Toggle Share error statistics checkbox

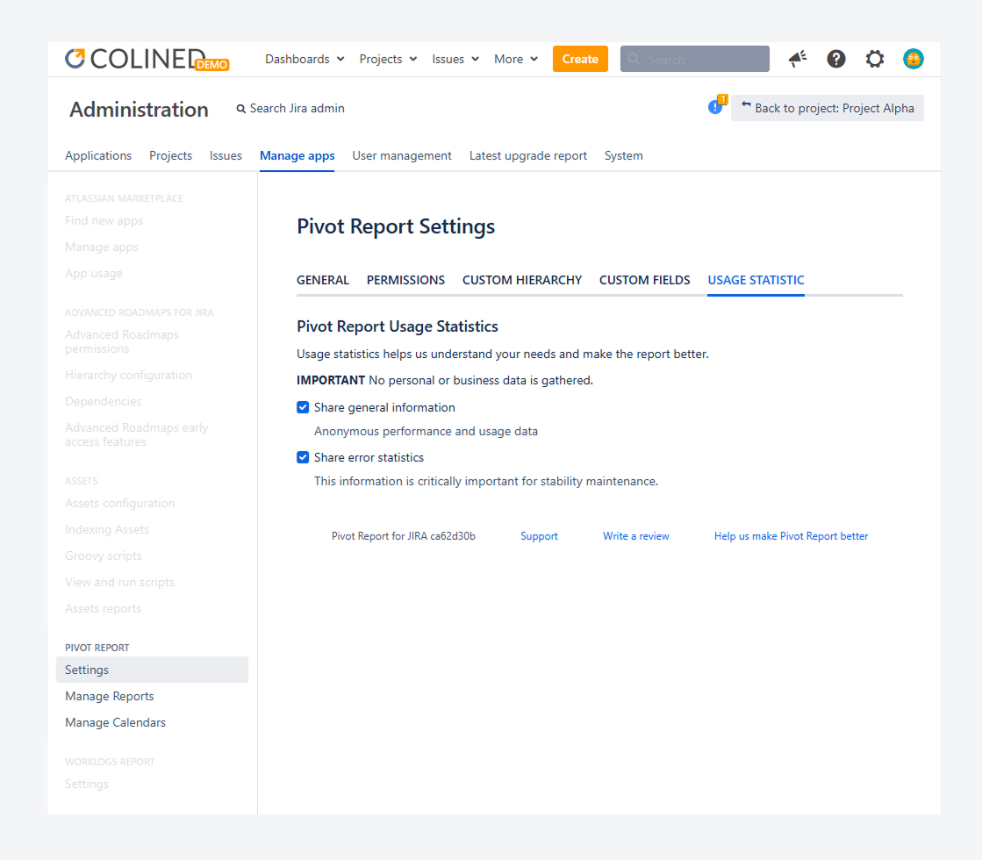303,458
